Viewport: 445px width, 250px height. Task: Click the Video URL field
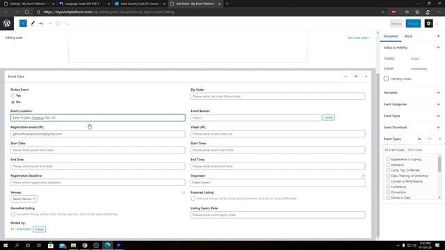(278, 134)
